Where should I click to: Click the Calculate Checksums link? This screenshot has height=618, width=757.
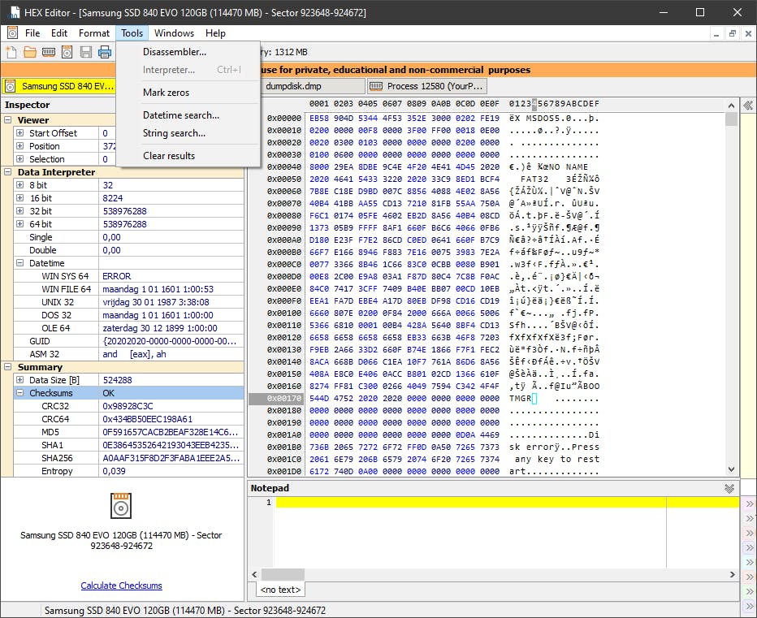121,586
